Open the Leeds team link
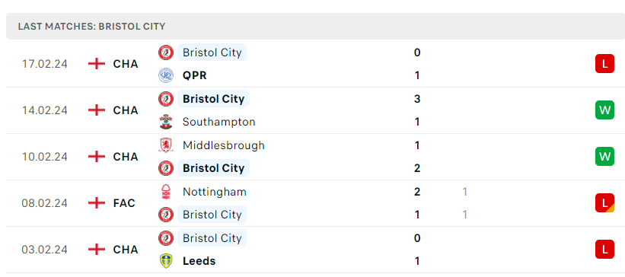The height and width of the screenshot is (277, 625). (199, 261)
